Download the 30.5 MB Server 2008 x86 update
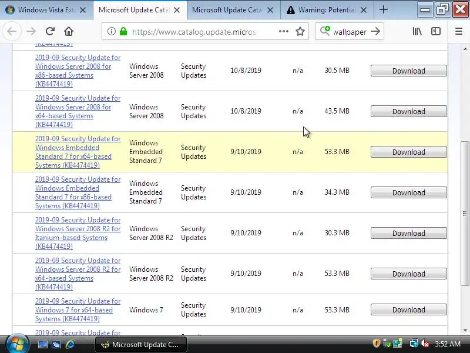The height and width of the screenshot is (353, 470). [408, 71]
